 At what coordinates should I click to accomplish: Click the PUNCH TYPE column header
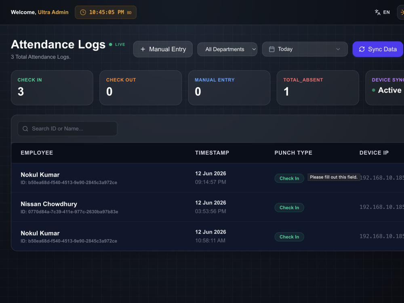click(293, 153)
